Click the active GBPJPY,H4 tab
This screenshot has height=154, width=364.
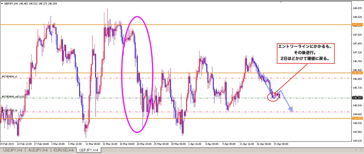pos(89,150)
